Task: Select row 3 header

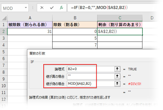Action: pos(4,38)
